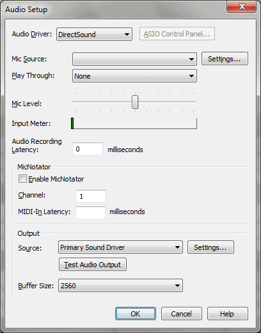Open the Play Through dropdown showing None

[x=134, y=76]
